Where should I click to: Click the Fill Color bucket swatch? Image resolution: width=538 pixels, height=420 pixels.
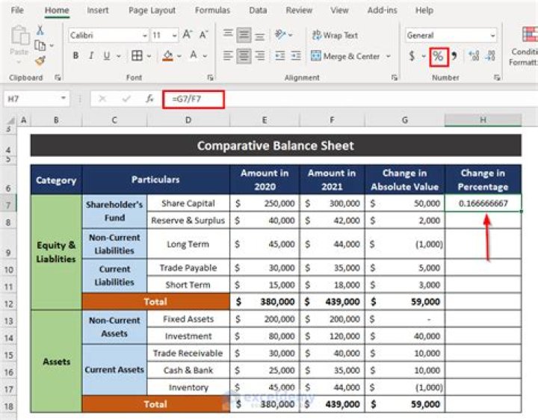[x=167, y=56]
